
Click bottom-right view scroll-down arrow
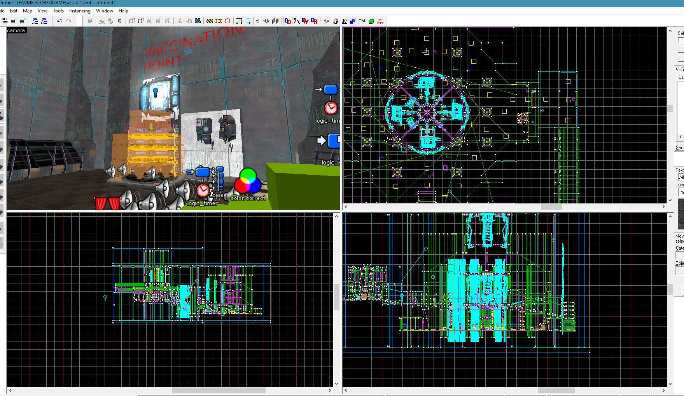click(670, 384)
